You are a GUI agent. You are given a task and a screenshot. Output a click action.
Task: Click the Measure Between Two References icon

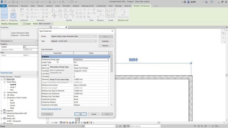99,10
